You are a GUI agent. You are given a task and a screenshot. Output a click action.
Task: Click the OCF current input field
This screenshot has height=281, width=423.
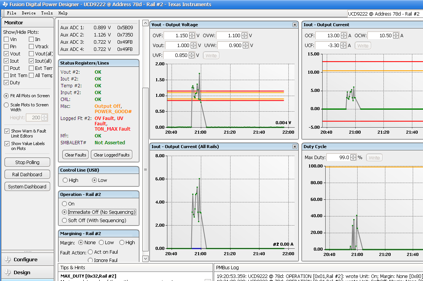pos(328,36)
